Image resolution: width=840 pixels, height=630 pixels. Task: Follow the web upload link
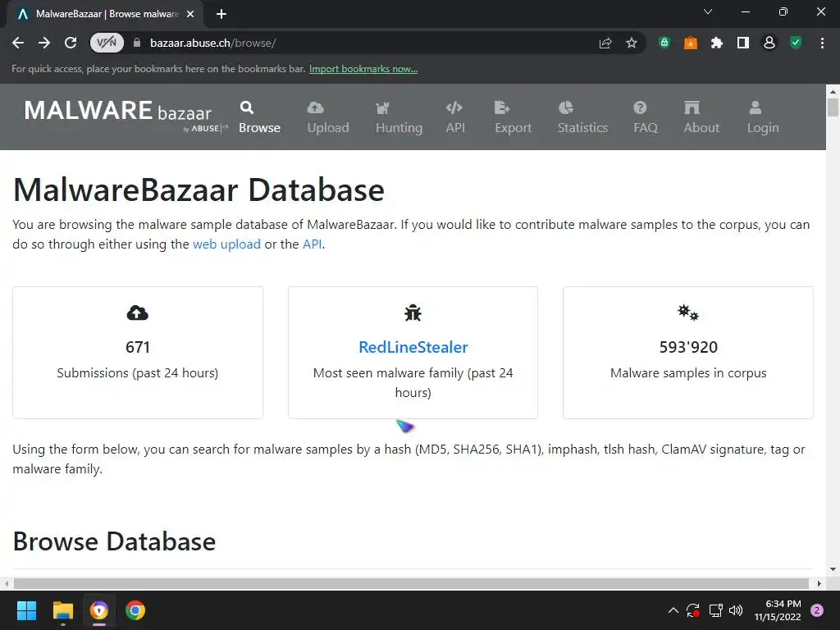[x=226, y=244]
